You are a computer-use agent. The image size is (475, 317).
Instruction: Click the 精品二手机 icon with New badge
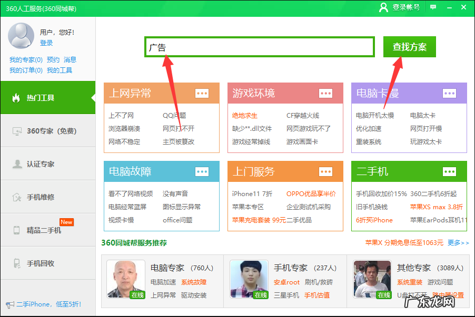(16, 230)
